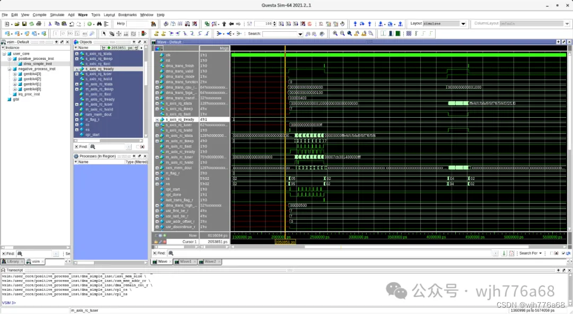Image resolution: width=573 pixels, height=314 pixels.
Task: Select the clk signal in wave list
Action: coord(168,55)
